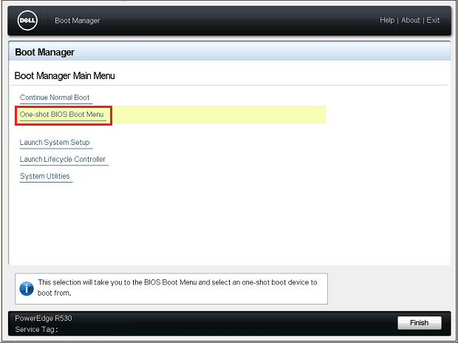Click the Dell logo icon
The width and height of the screenshot is (458, 343).
tap(27, 21)
